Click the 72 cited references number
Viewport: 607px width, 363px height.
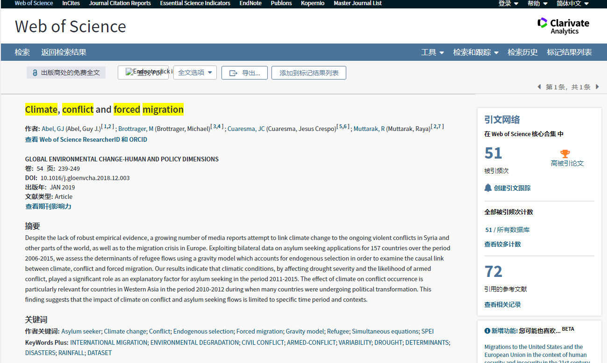point(493,271)
